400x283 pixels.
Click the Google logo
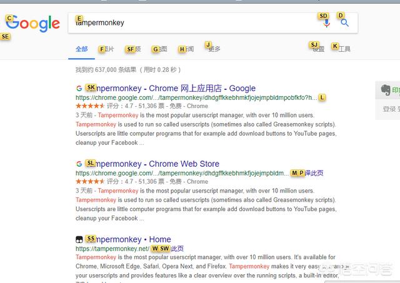[32, 24]
